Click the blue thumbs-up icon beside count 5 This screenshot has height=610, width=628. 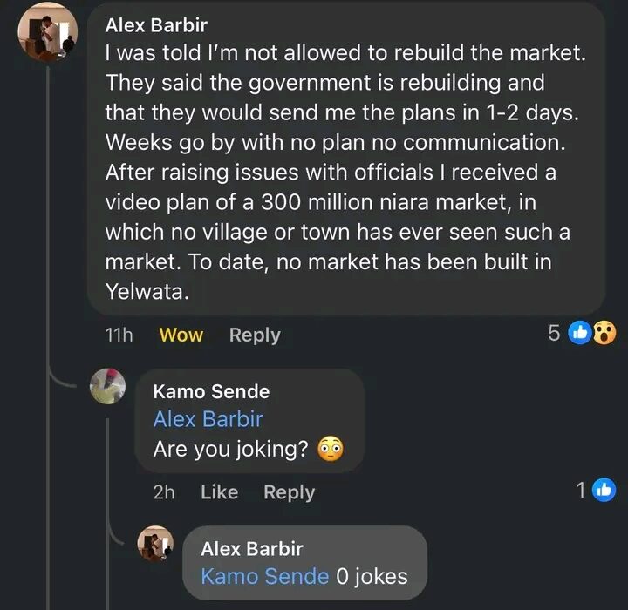(x=579, y=333)
